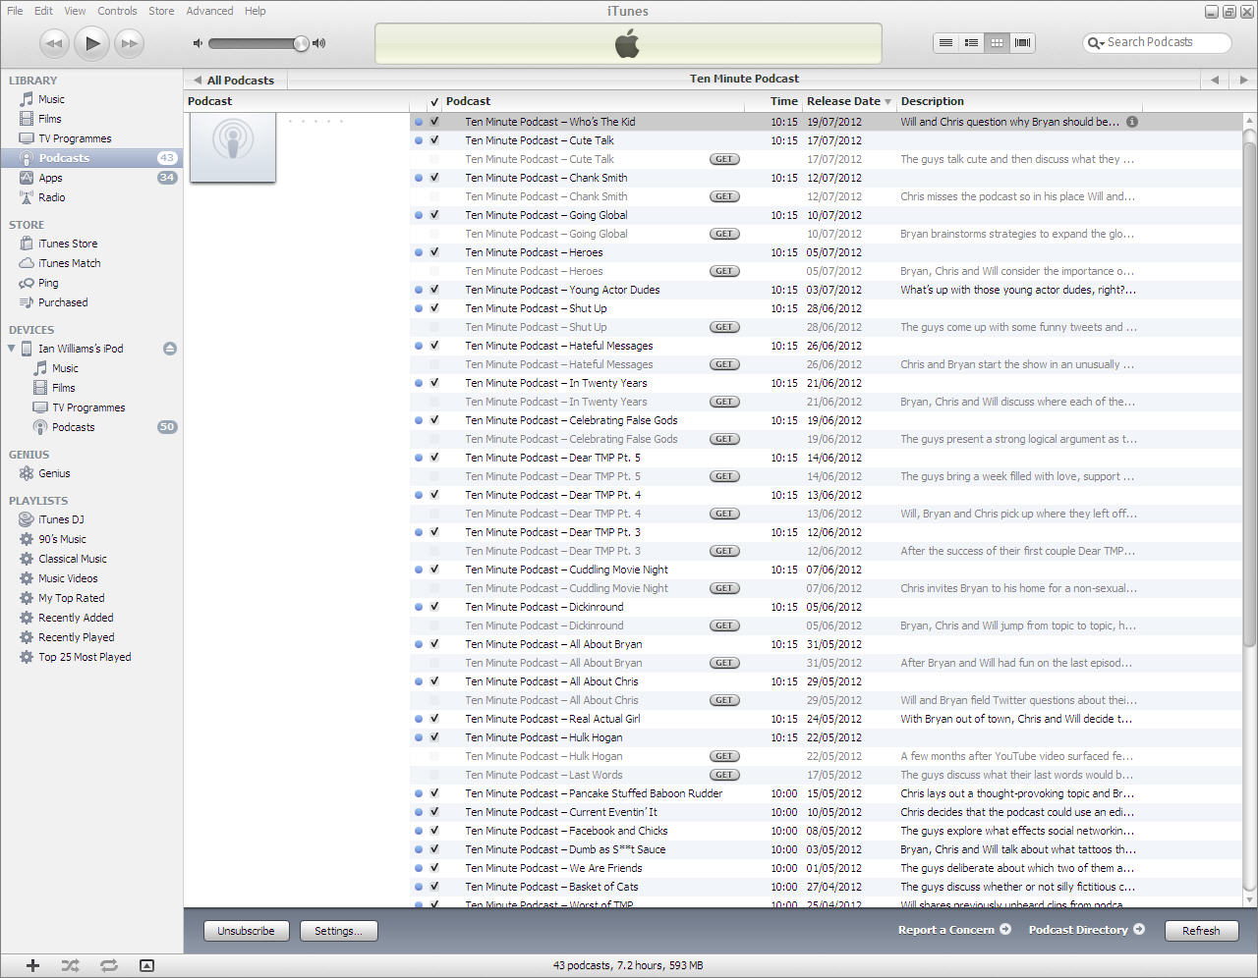Collapse the Ian Williams's iPod device tree
Screen dimensions: 1258x978
point(12,349)
